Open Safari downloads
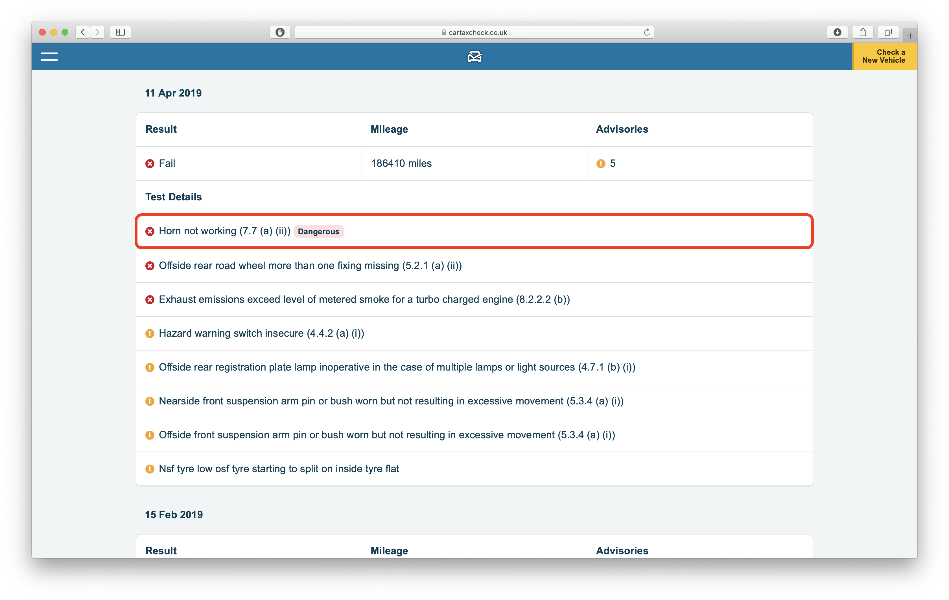Image resolution: width=949 pixels, height=600 pixels. (x=838, y=32)
